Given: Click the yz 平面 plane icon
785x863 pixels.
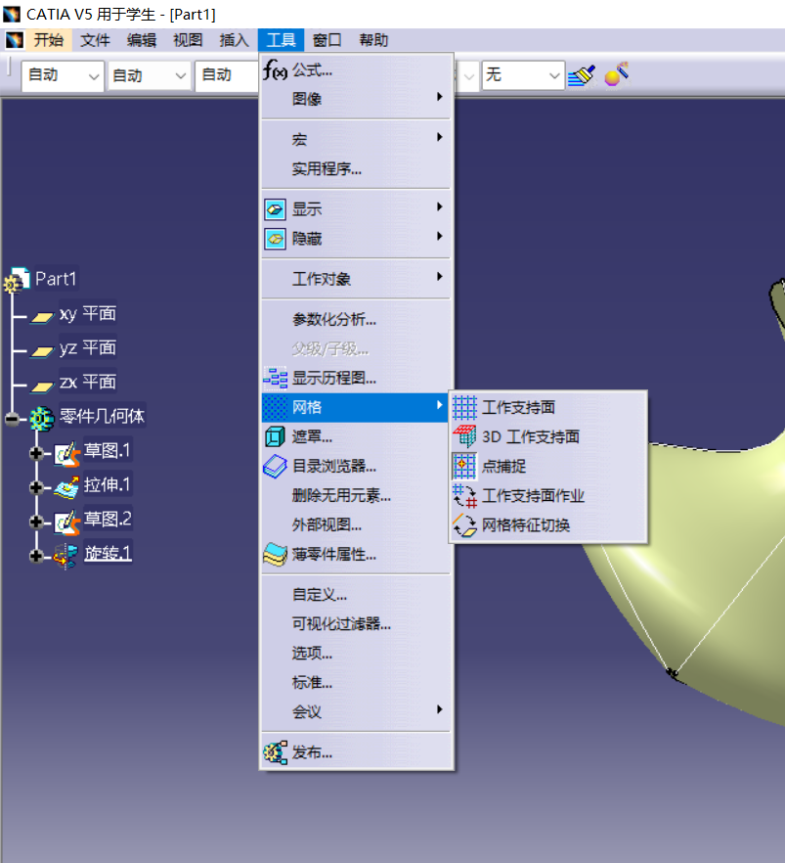Looking at the screenshot, I should (42, 350).
